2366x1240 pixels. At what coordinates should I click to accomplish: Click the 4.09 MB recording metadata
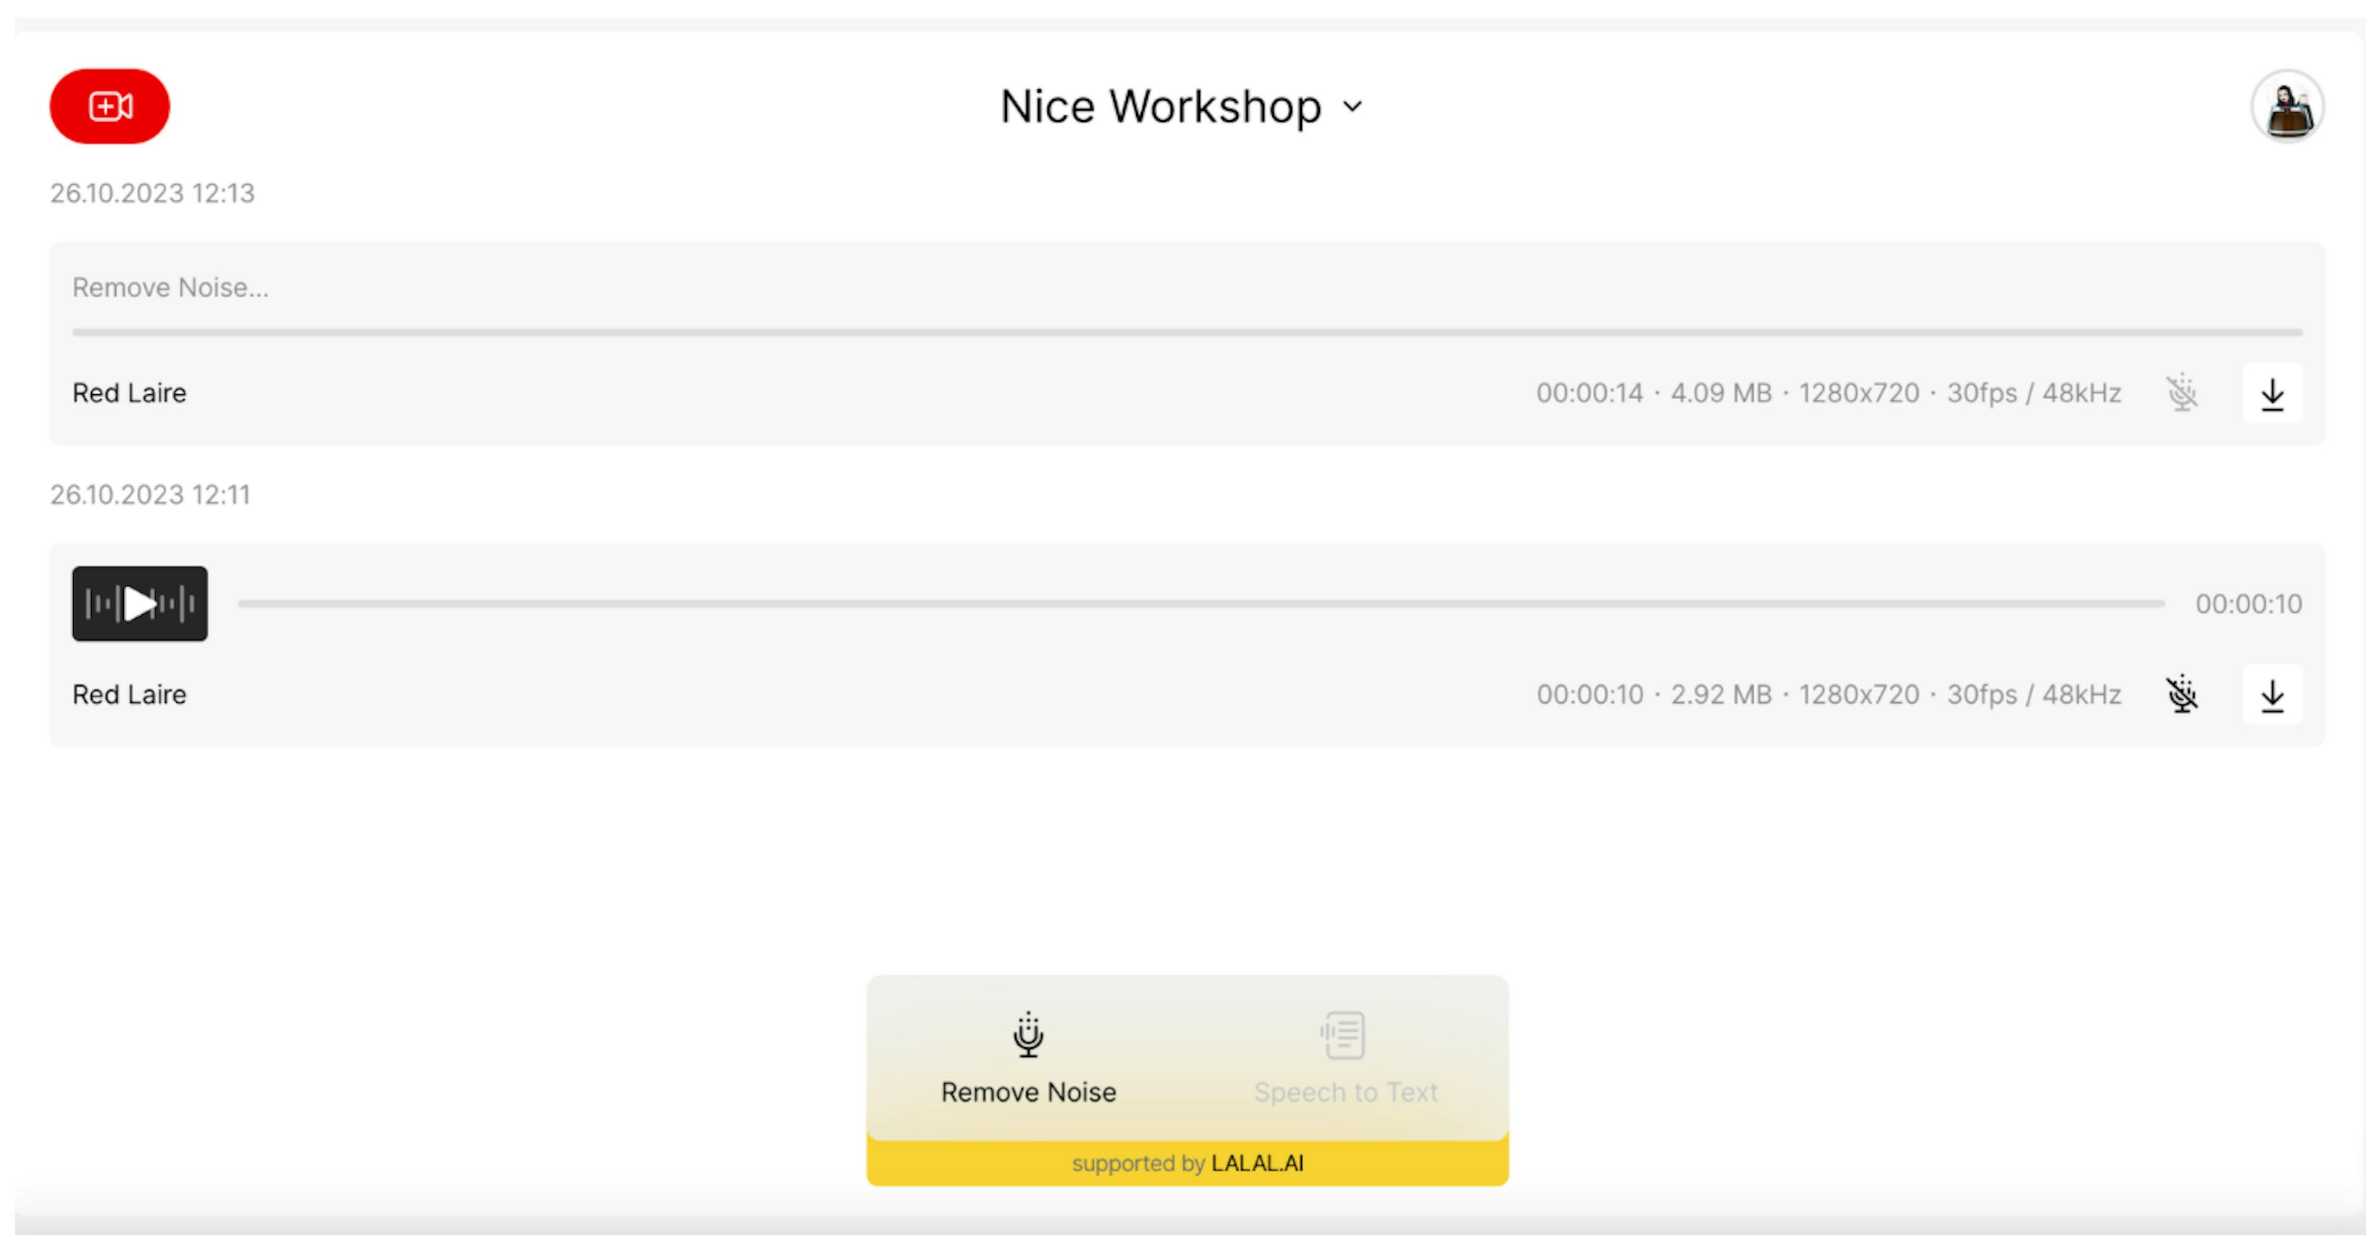click(x=1829, y=393)
